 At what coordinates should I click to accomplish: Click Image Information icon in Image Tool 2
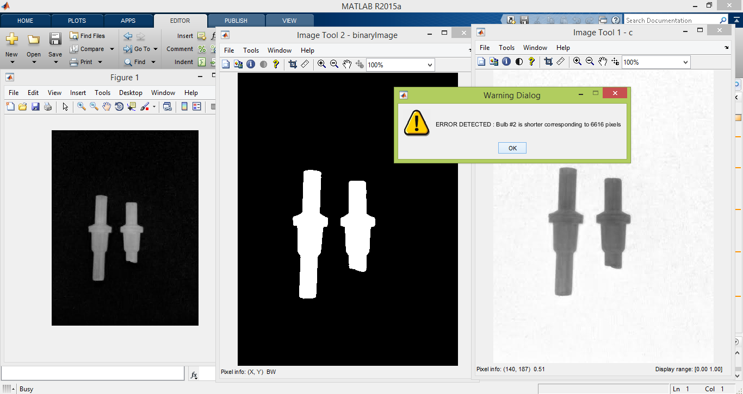[251, 64]
